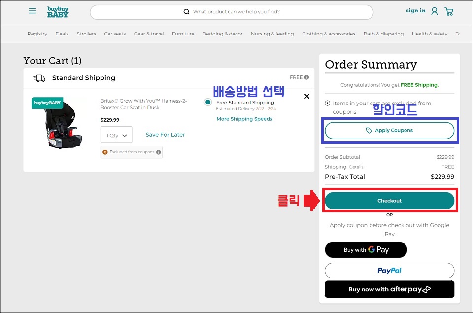473x313 pixels.
Task: Open the Britax Grow With You product title
Action: [x=143, y=104]
